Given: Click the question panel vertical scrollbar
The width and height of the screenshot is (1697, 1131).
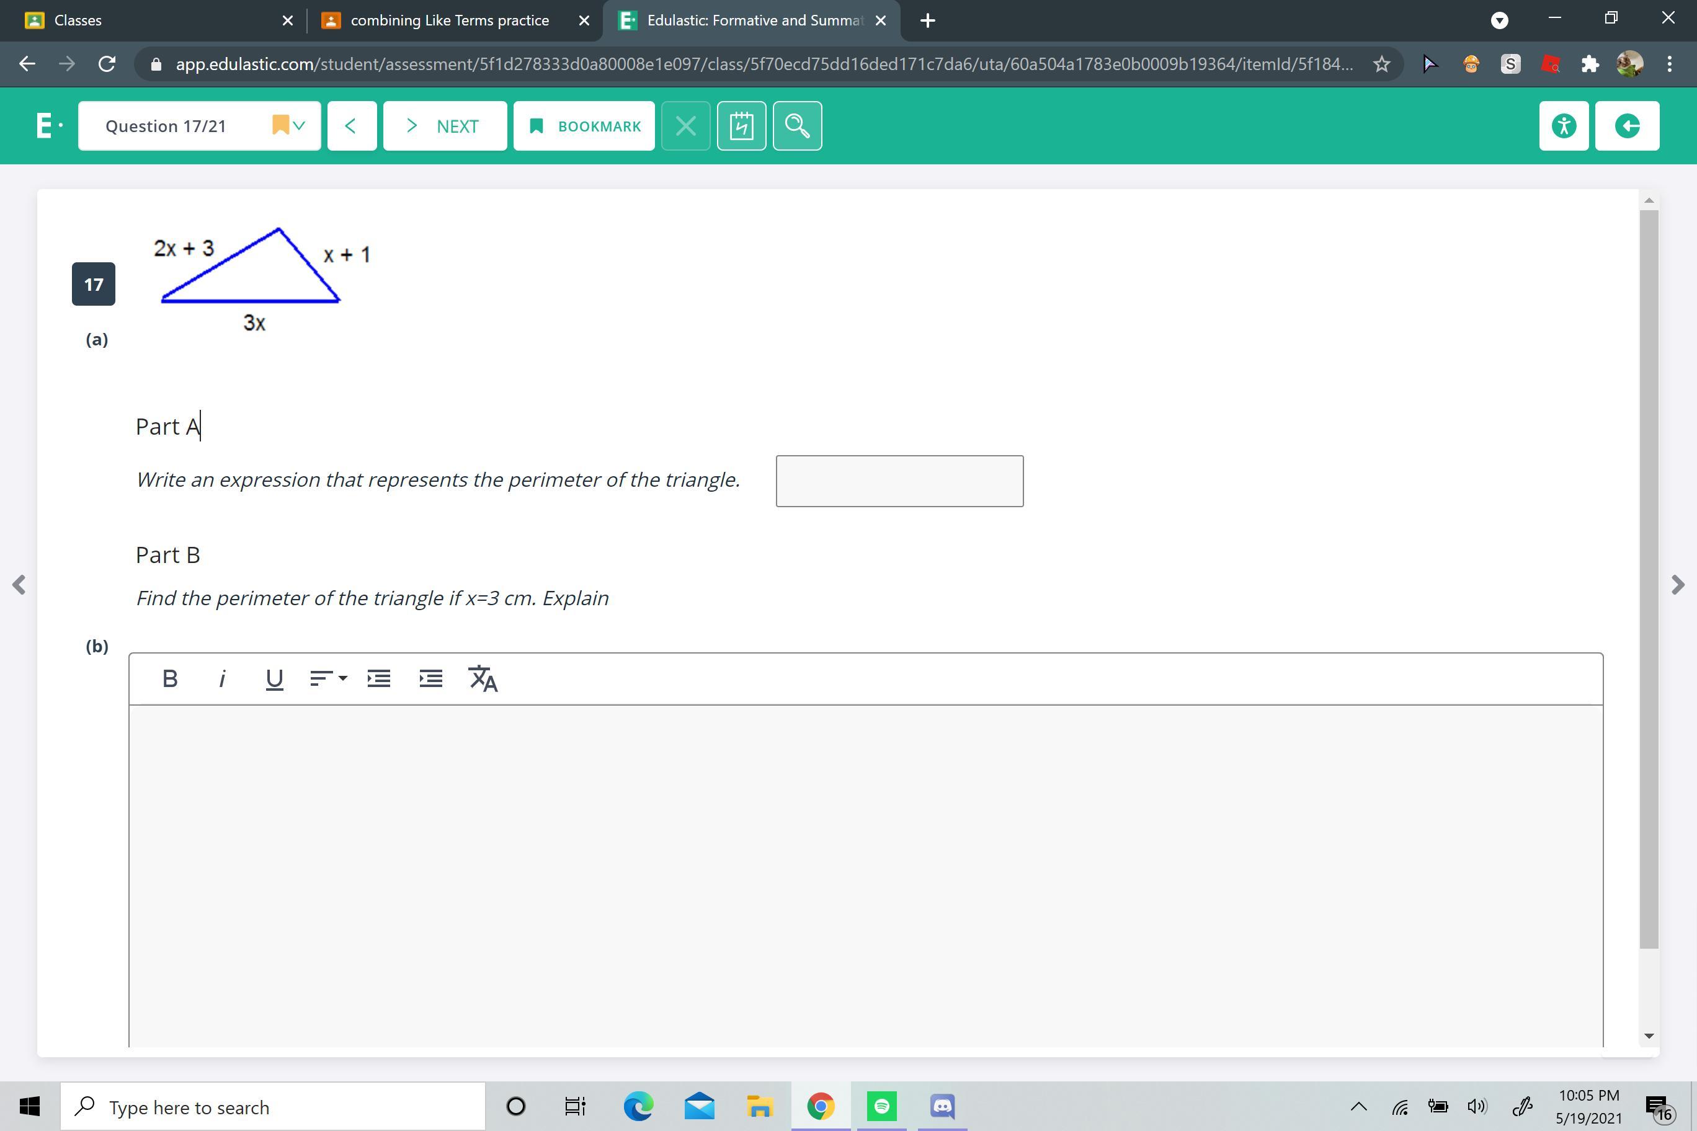Looking at the screenshot, I should [1648, 577].
